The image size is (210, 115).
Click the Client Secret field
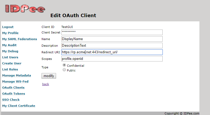coord(112,32)
